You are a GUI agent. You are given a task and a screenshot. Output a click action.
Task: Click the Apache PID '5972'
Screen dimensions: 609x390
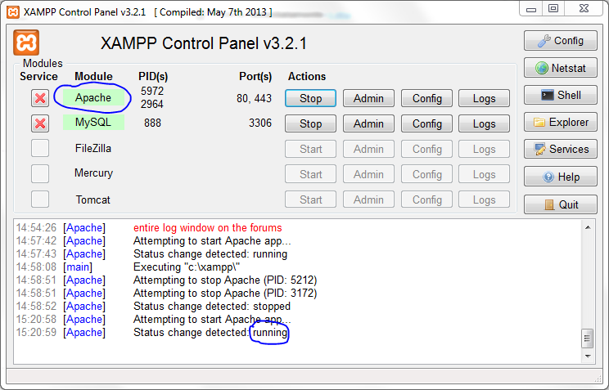click(x=152, y=91)
